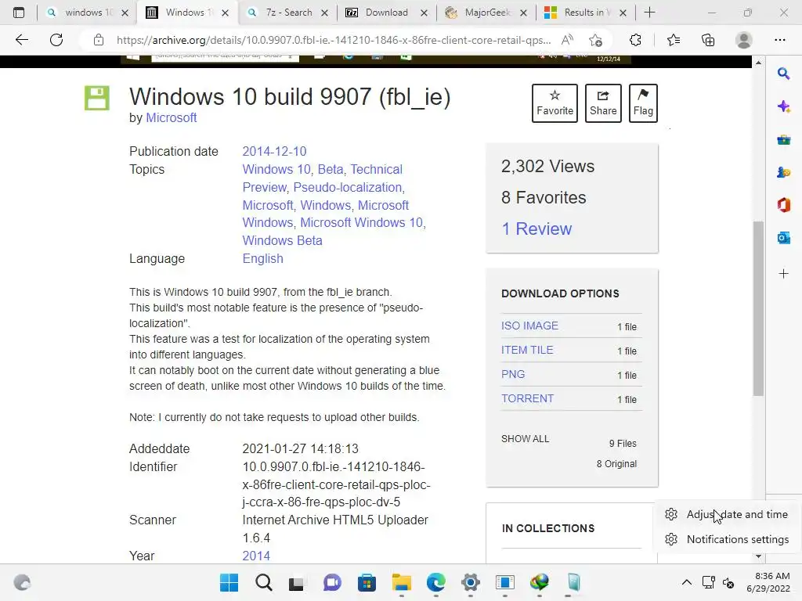Click the address bar URL field

click(334, 40)
